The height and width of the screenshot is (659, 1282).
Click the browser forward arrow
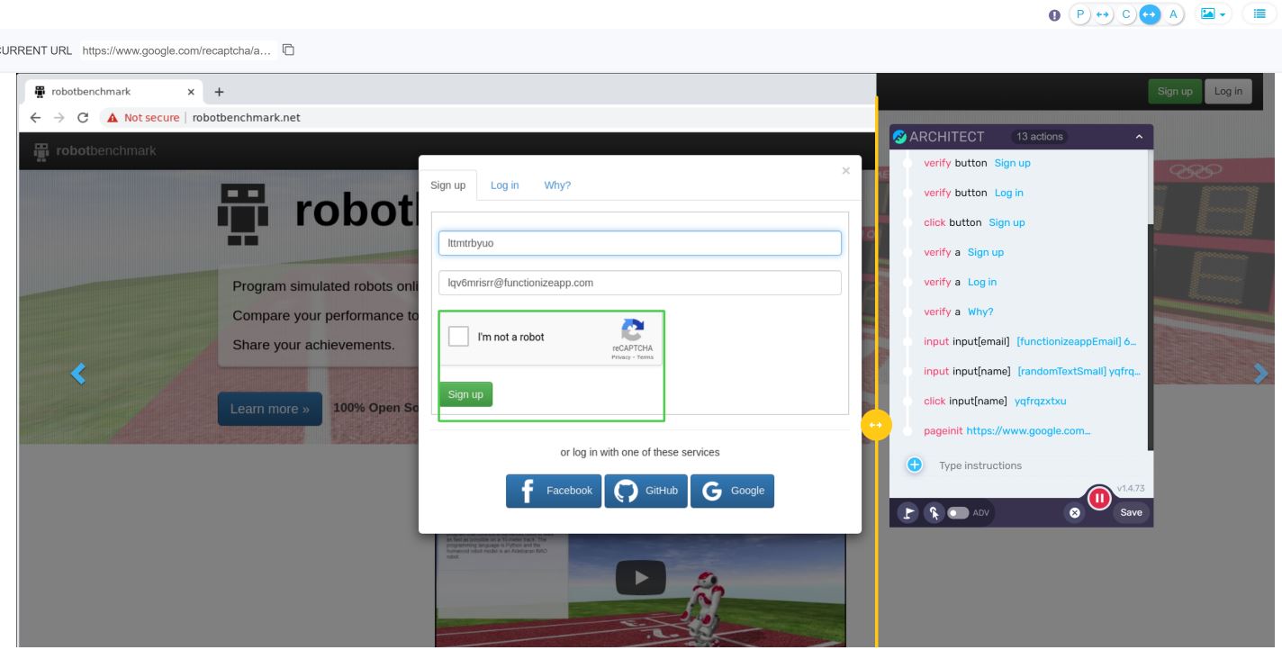59,117
